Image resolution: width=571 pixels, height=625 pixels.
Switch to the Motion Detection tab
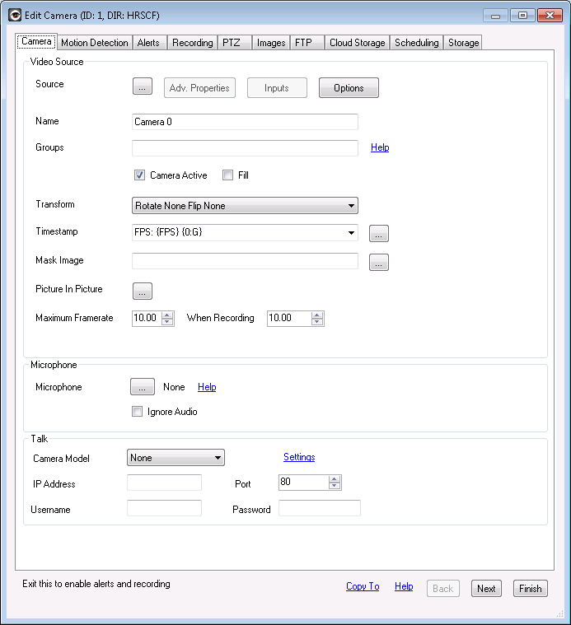point(95,43)
